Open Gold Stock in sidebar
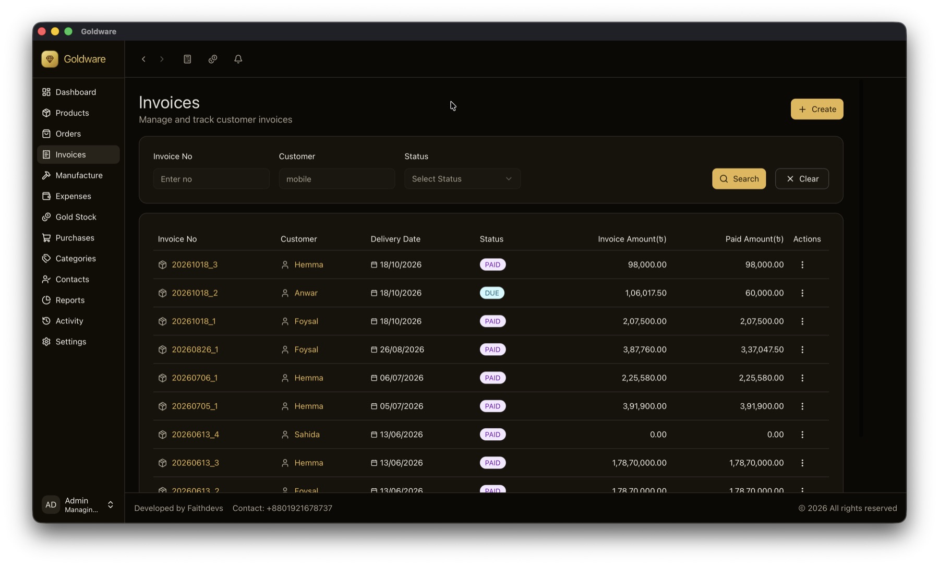Screen dimensions: 939x566 (x=78, y=216)
